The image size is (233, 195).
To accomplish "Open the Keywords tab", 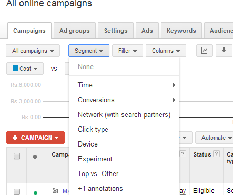I will click(x=181, y=31).
